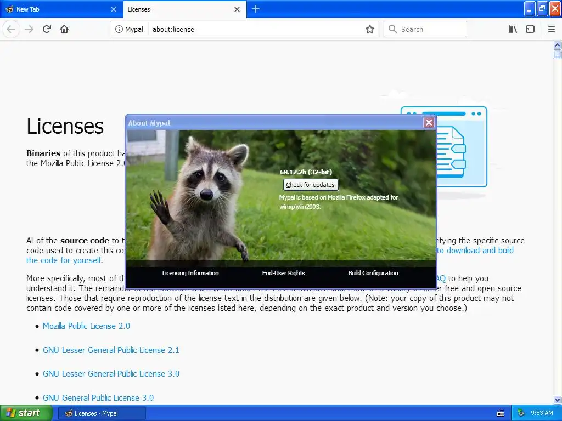The image size is (562, 421).
Task: Click the keyboard icon in the taskbar
Action: [501, 413]
